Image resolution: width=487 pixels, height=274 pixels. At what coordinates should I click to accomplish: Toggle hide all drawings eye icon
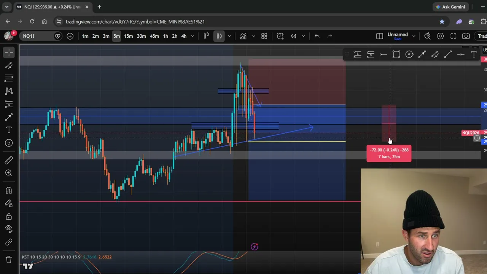9,229
